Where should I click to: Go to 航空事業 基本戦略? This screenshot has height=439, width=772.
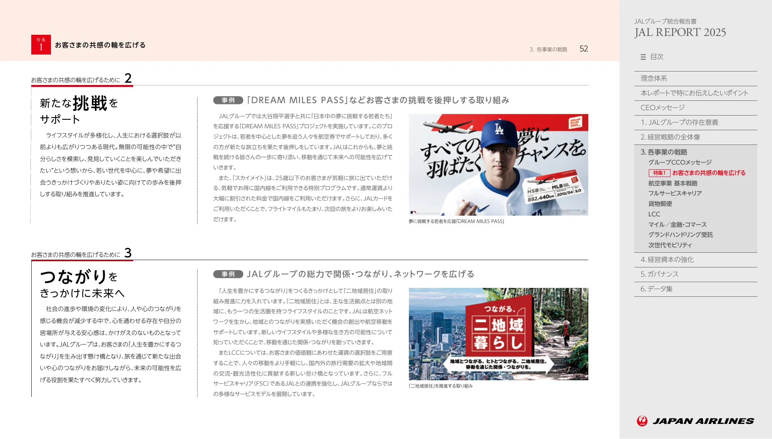pos(672,184)
